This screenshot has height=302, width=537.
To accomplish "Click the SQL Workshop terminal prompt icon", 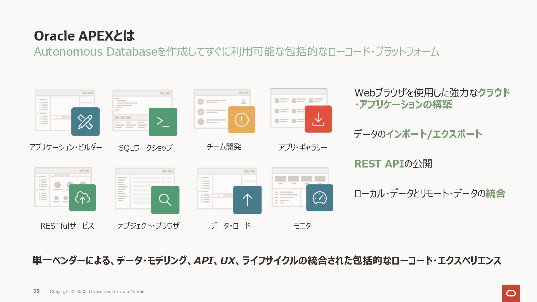I will pos(163,122).
